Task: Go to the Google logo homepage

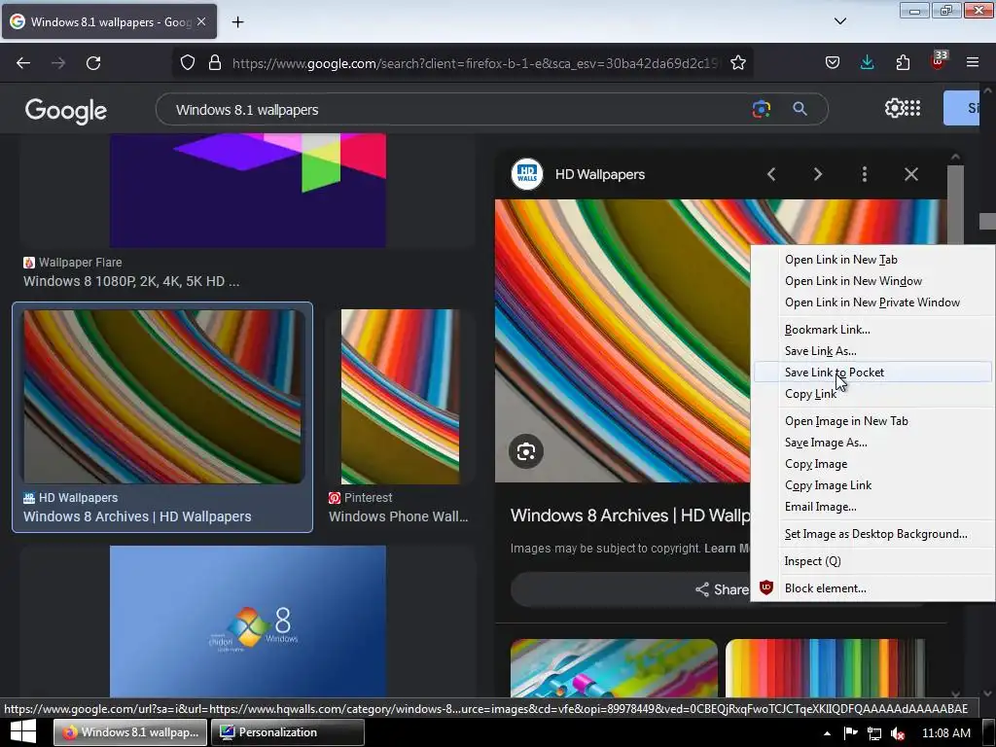Action: [66, 111]
